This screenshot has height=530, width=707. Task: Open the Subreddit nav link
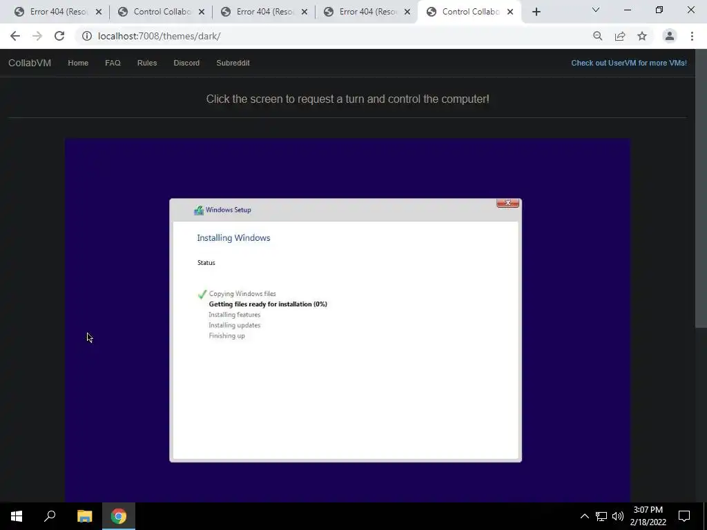point(233,63)
